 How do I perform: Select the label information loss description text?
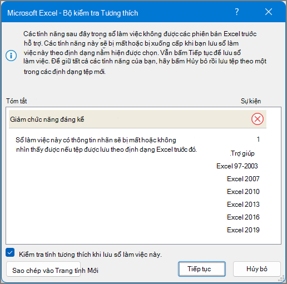pos(106,145)
